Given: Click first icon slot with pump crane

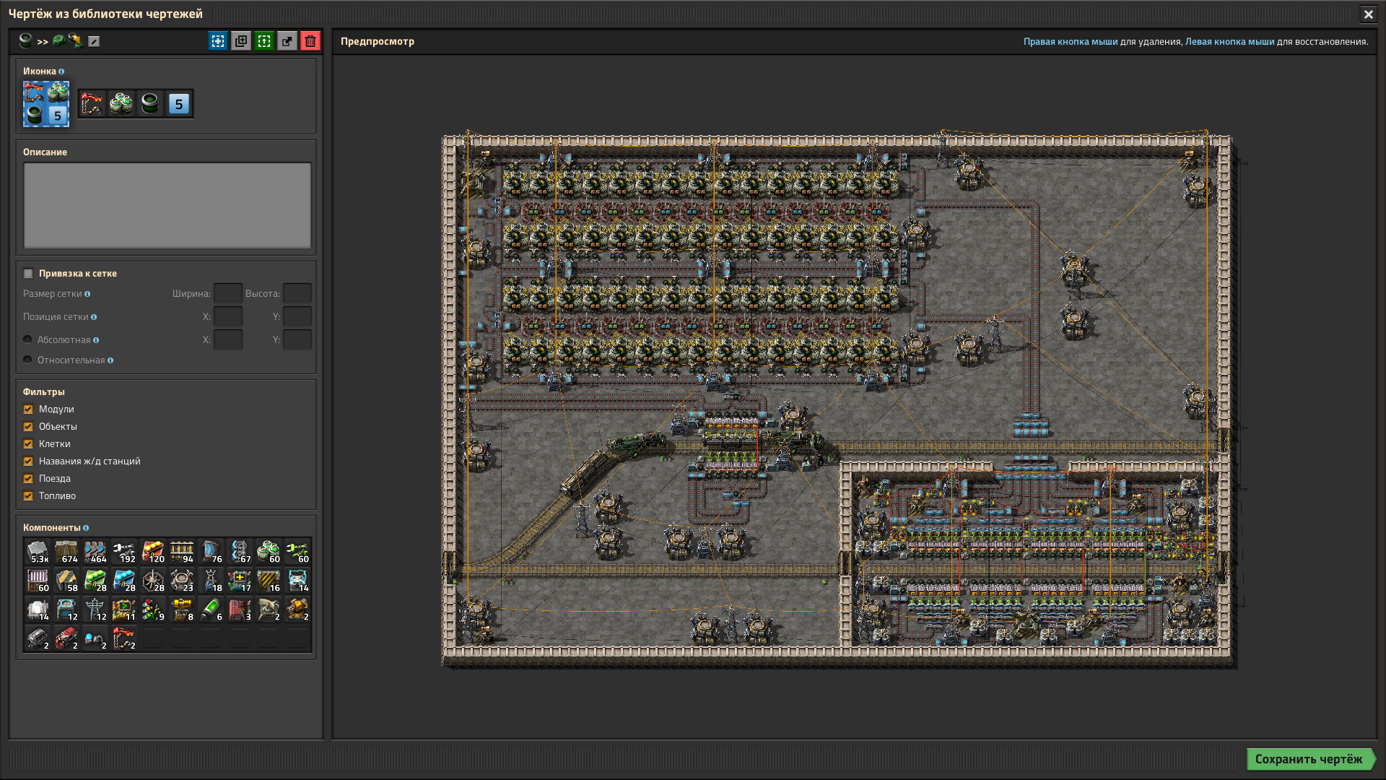Looking at the screenshot, I should tap(92, 104).
